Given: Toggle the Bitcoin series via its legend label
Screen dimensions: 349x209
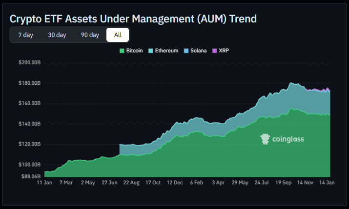Looking at the screenshot, I should [134, 51].
